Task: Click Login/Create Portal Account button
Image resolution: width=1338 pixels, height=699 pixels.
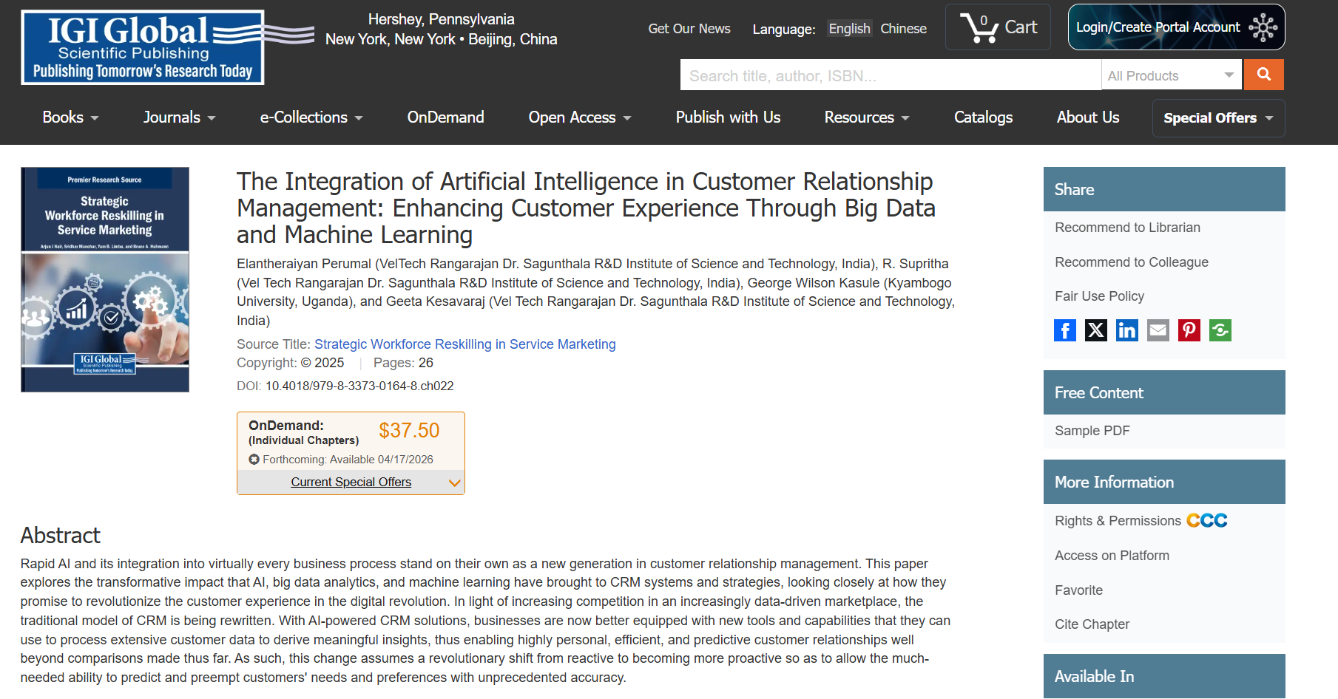Action: (1176, 27)
